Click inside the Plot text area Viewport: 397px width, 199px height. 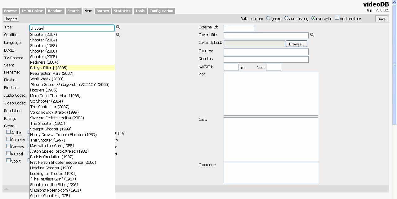point(270,94)
